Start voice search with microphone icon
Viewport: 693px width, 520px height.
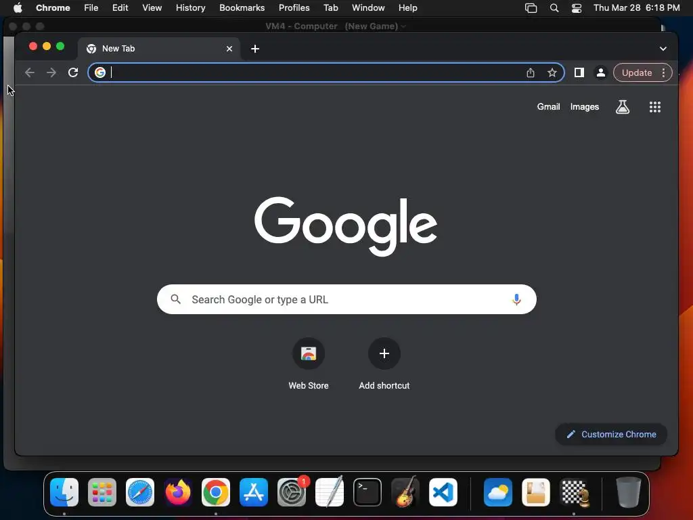pos(516,299)
